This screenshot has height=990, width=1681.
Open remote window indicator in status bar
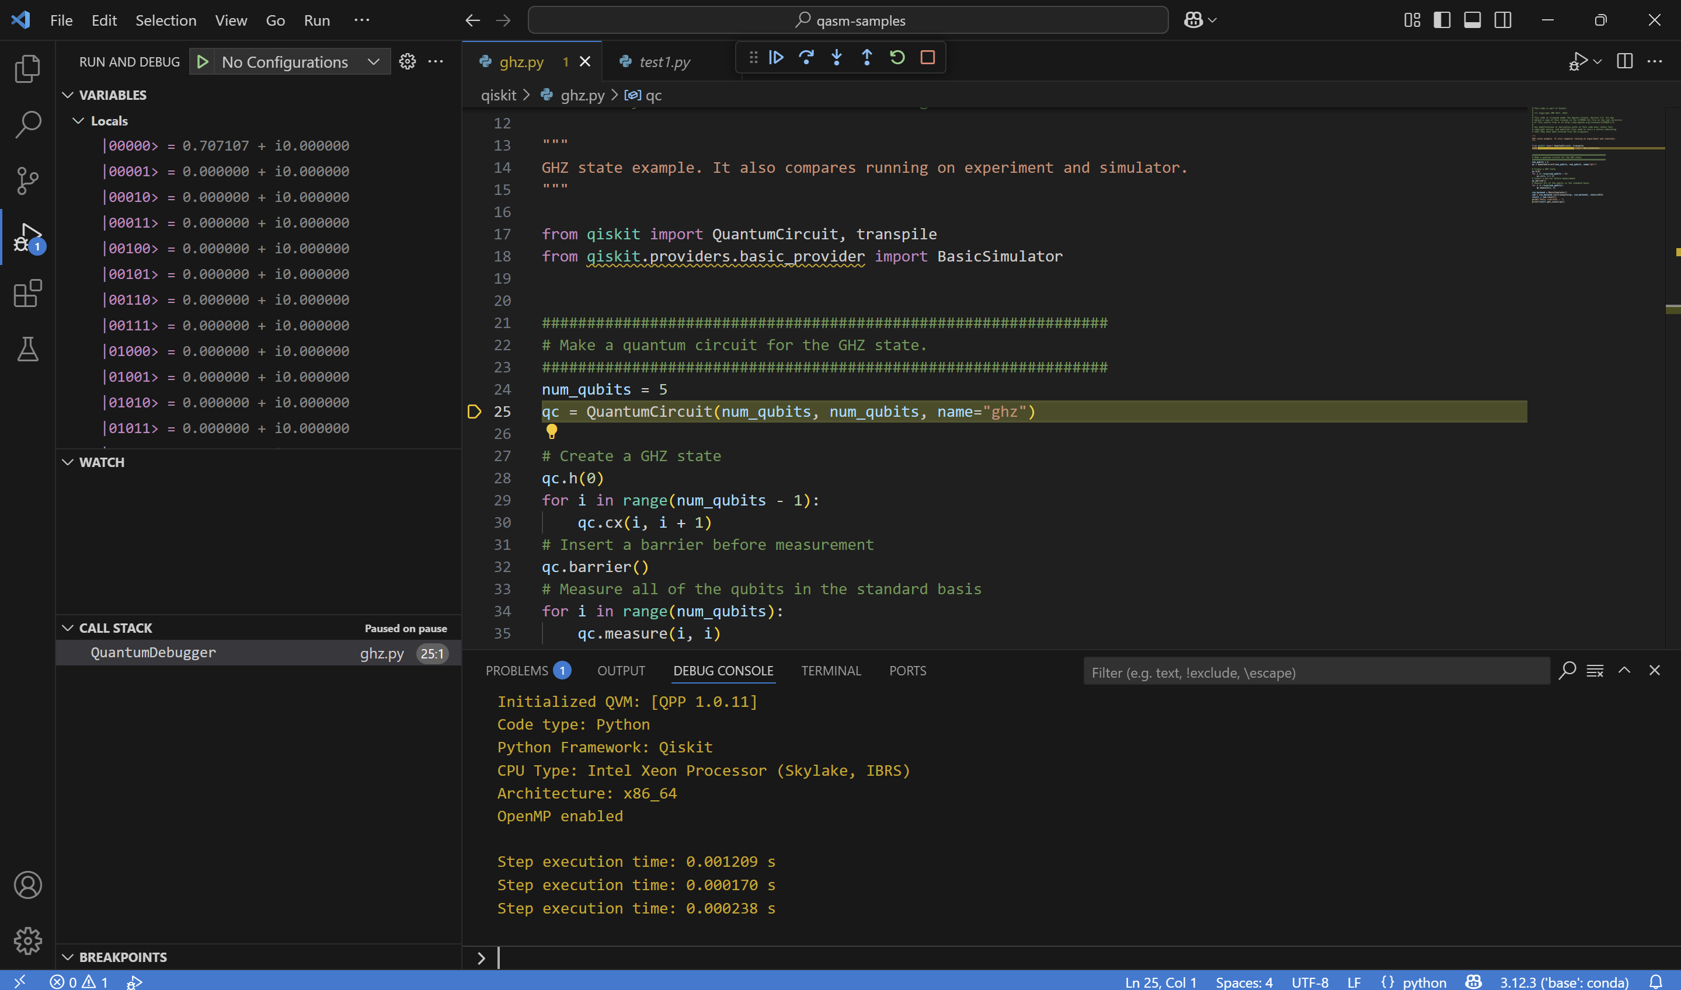[19, 981]
